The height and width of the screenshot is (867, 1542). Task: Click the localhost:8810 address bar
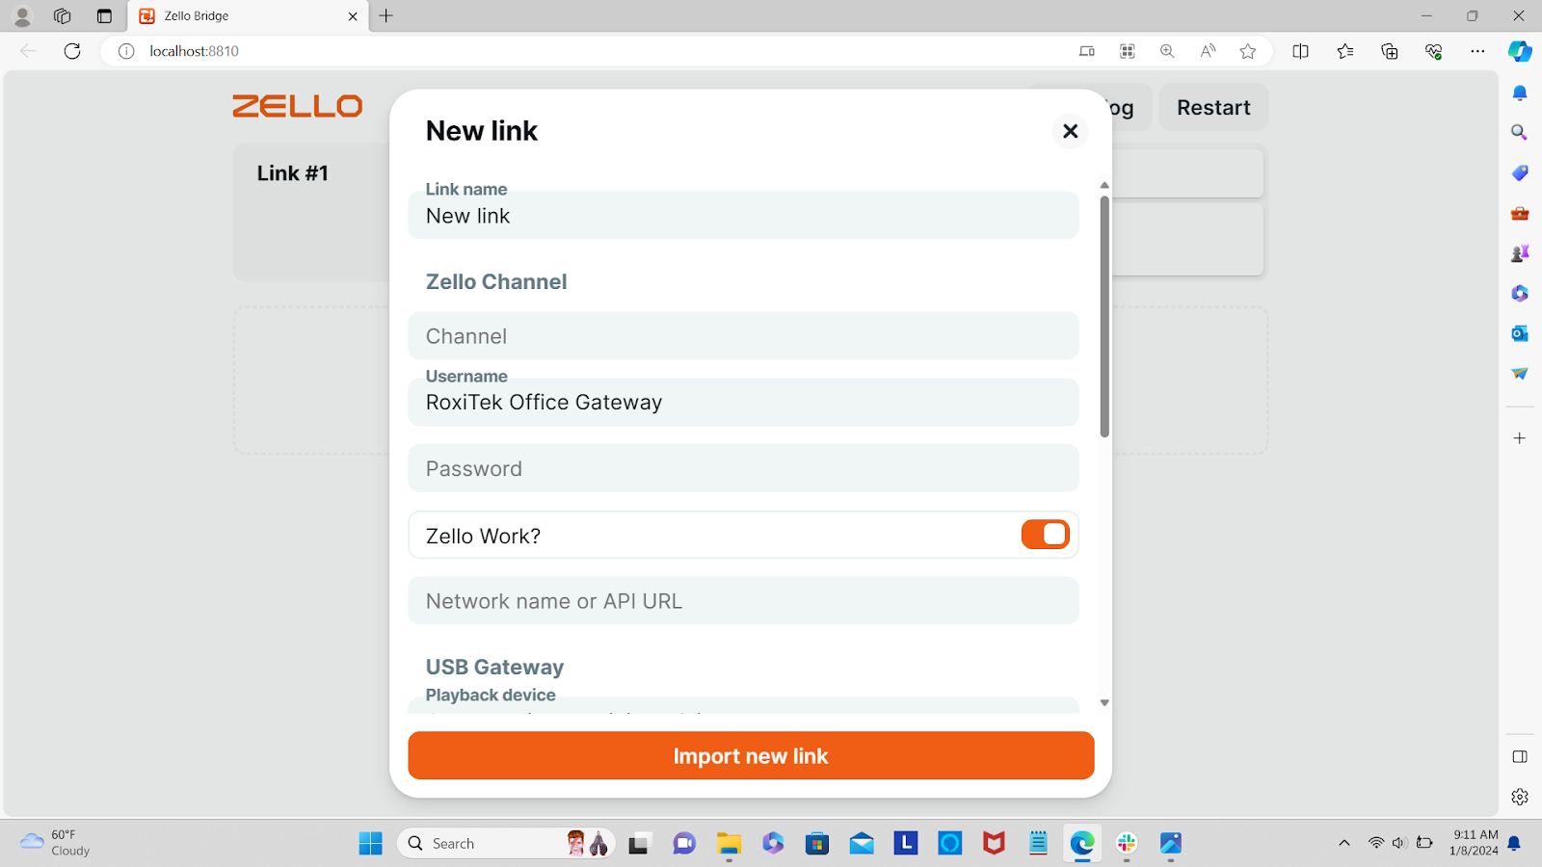(194, 51)
